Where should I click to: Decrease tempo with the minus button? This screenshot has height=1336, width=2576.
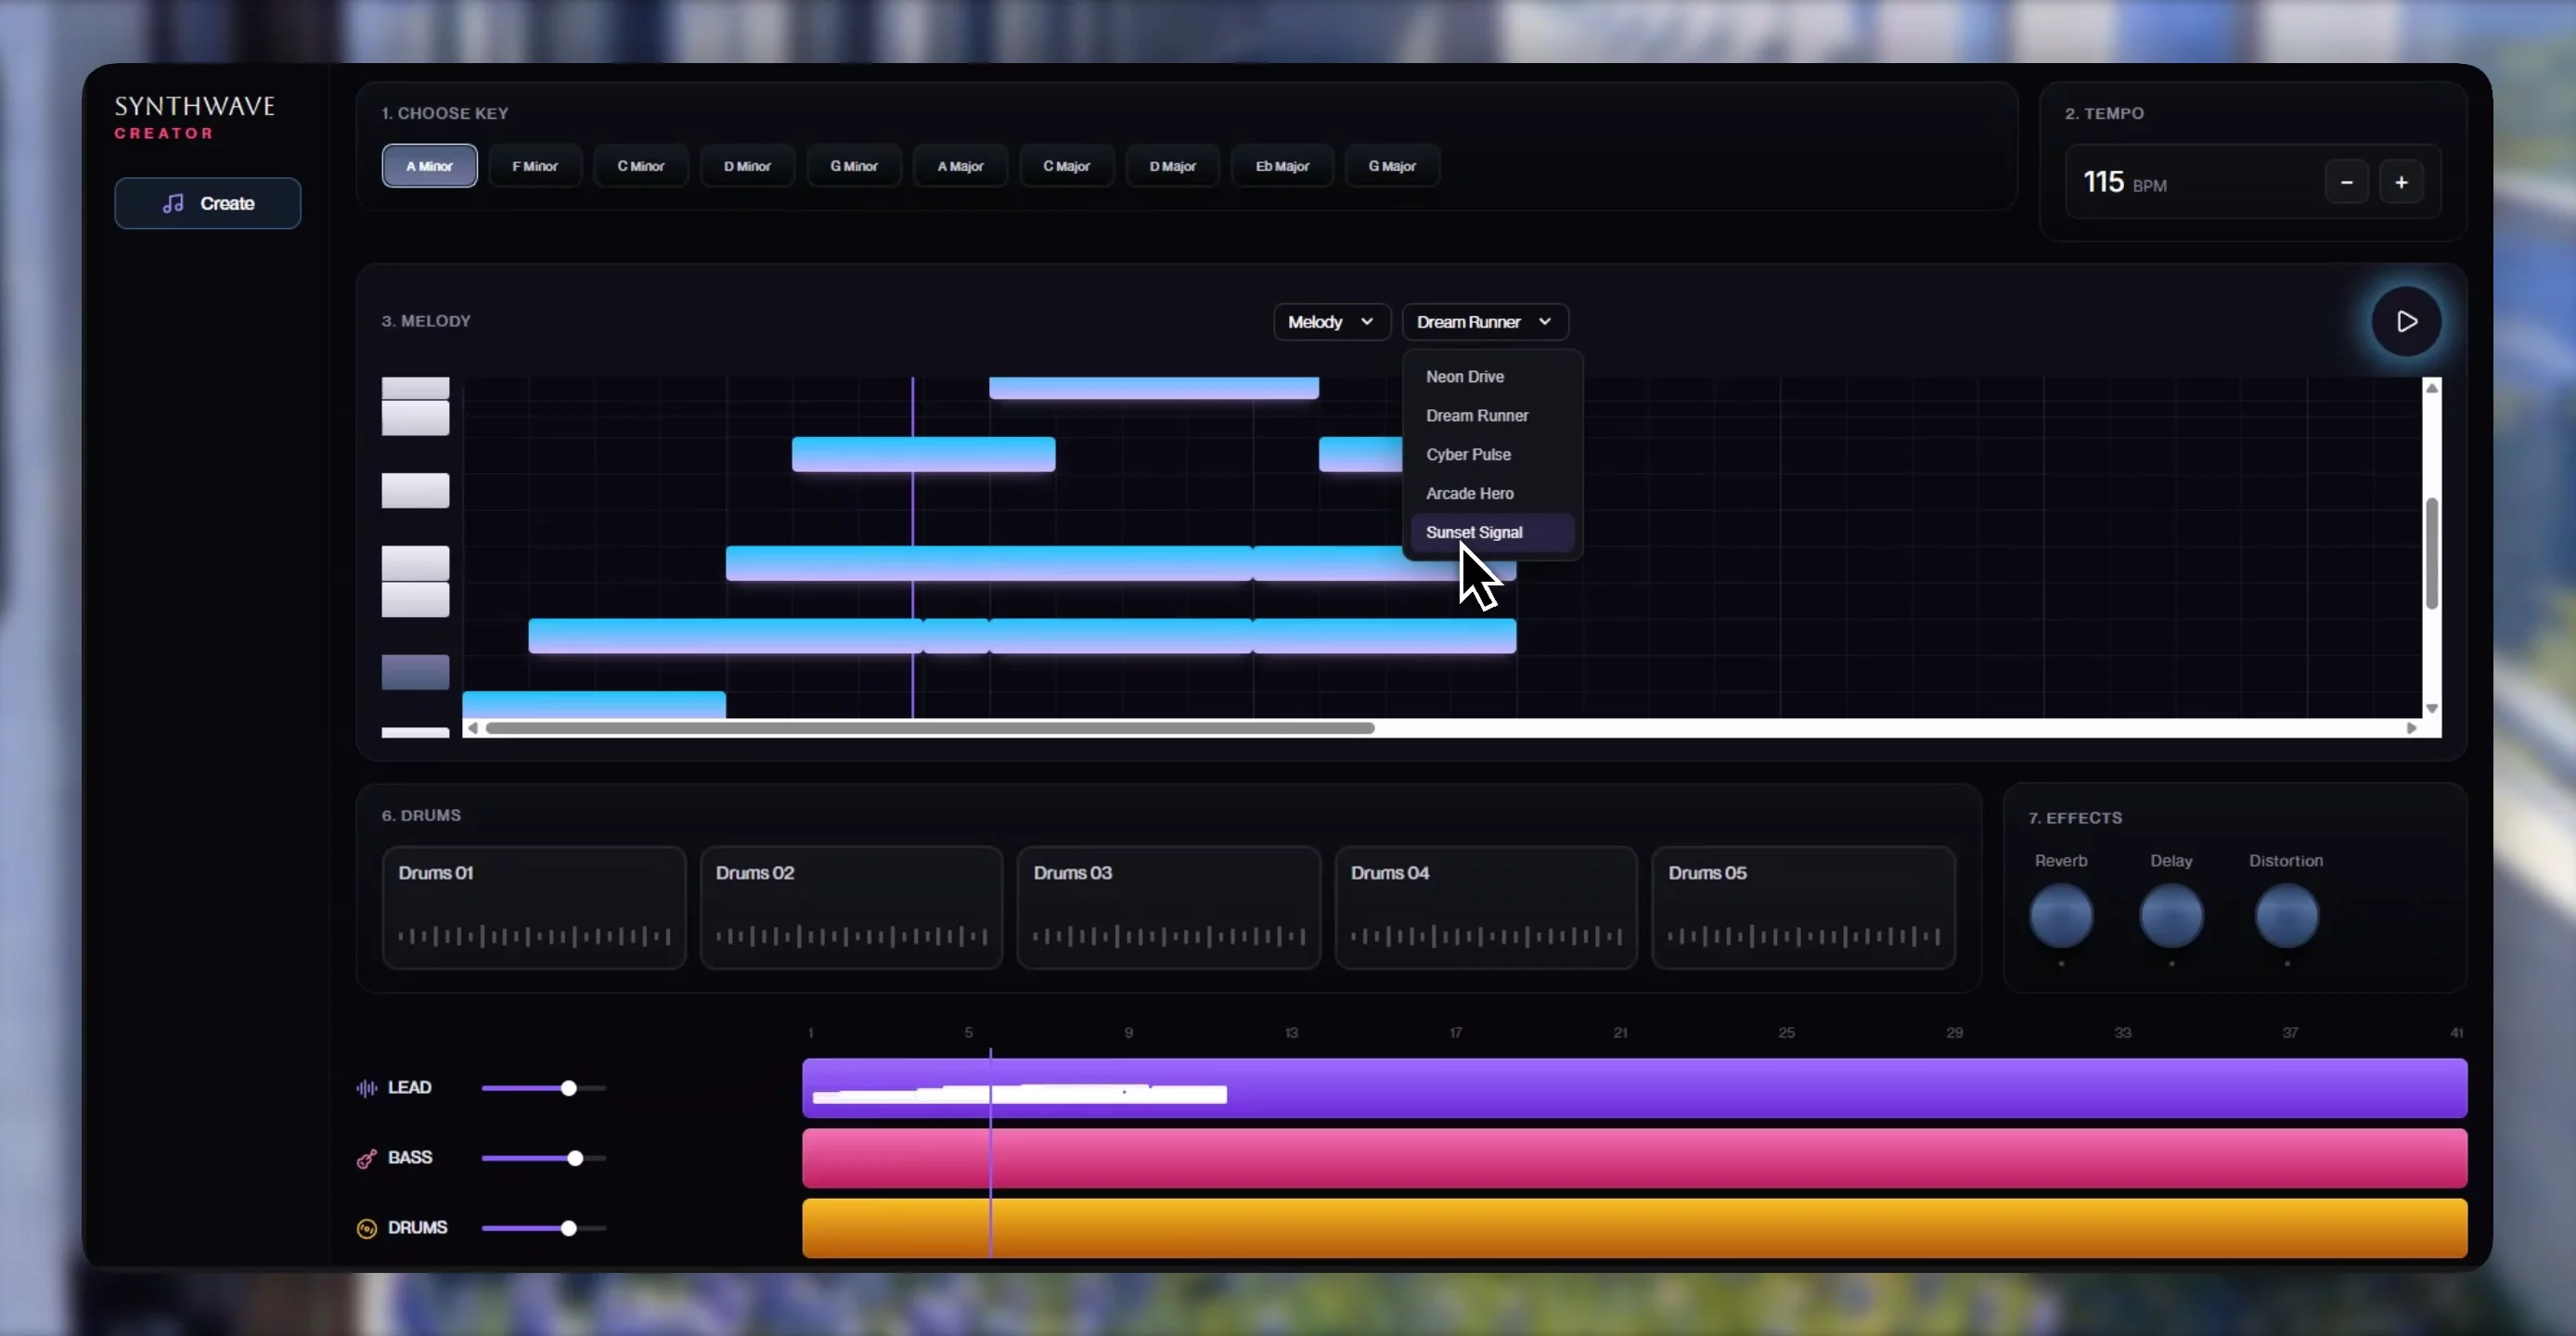(2346, 182)
